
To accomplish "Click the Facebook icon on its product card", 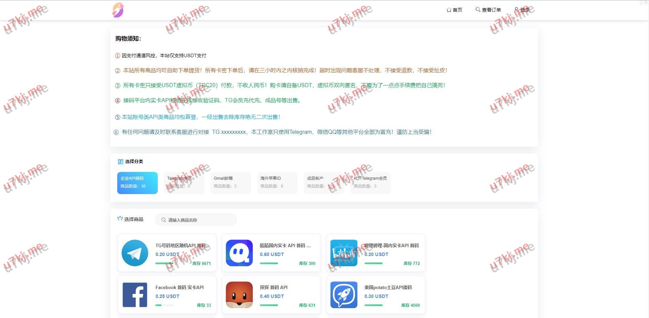I will pos(135,295).
